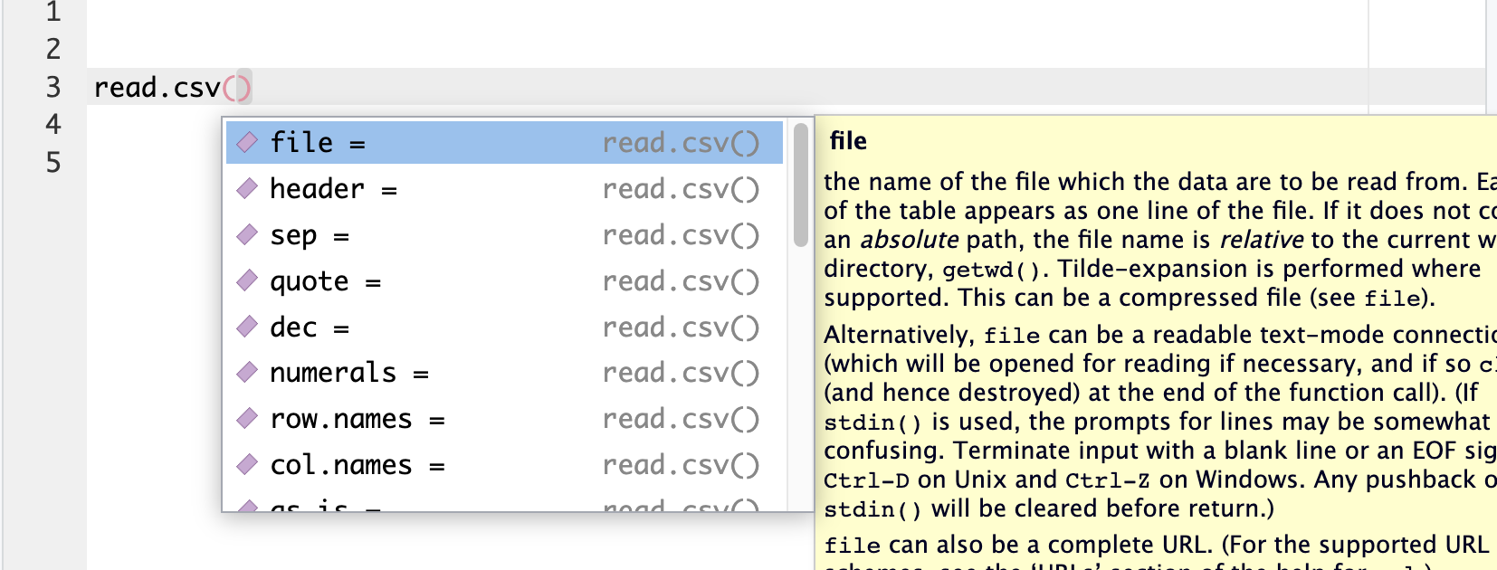Click the diamond icon beside col.names argument

(247, 464)
